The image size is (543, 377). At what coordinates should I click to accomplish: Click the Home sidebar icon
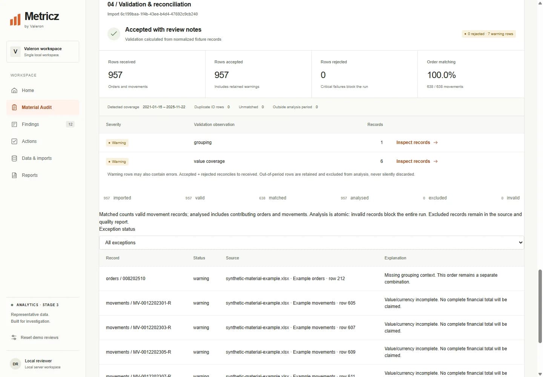[x=14, y=90]
